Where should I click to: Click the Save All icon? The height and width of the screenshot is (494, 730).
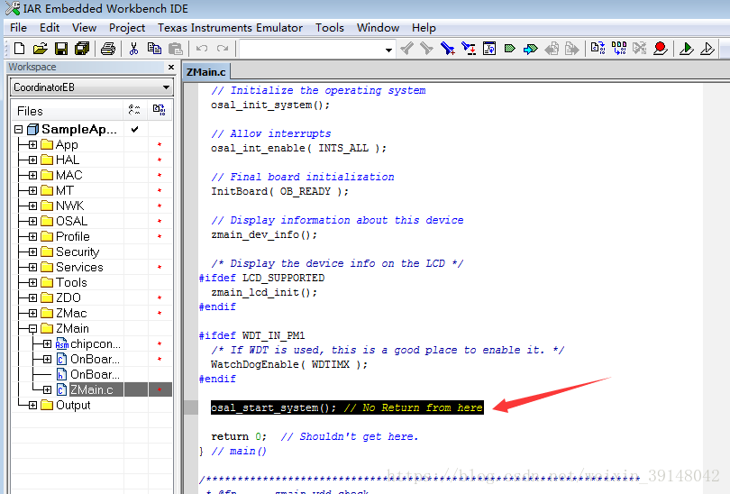(82, 49)
